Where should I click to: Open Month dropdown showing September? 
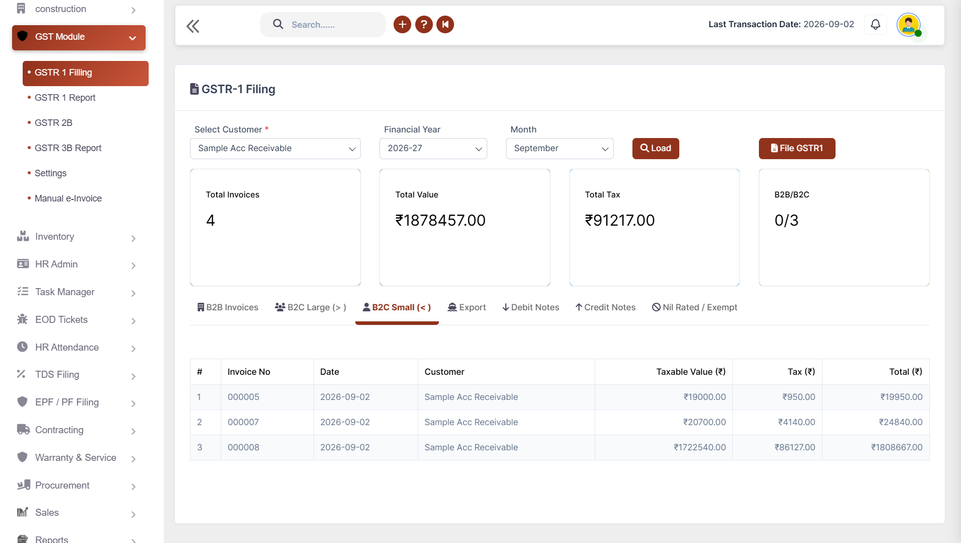560,149
